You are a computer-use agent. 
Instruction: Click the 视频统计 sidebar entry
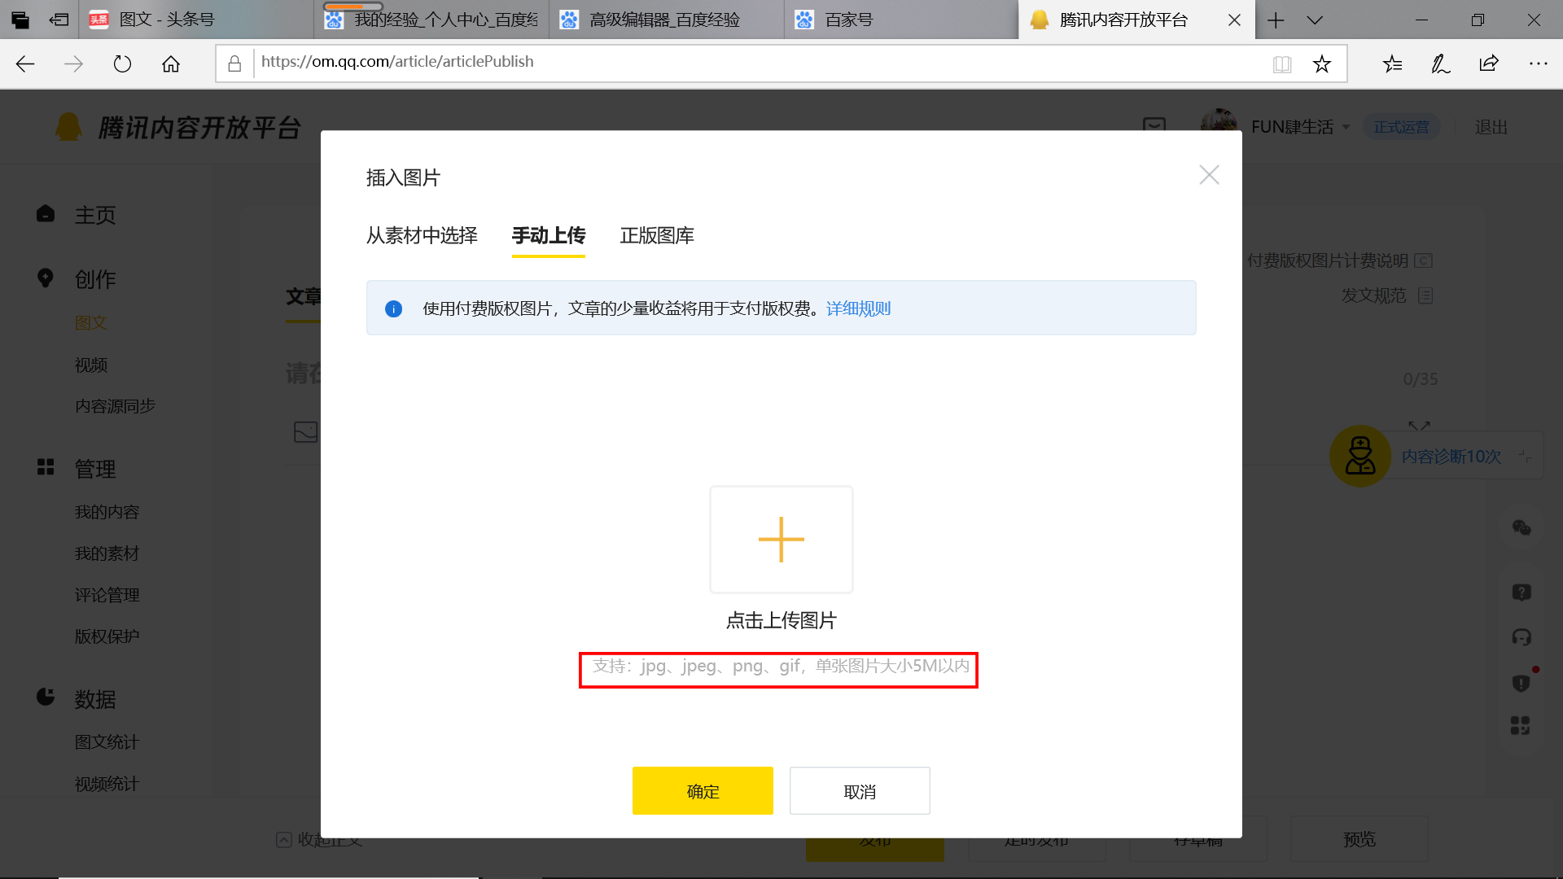(107, 783)
